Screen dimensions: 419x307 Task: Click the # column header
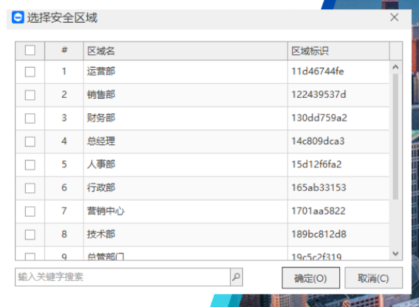(64, 51)
